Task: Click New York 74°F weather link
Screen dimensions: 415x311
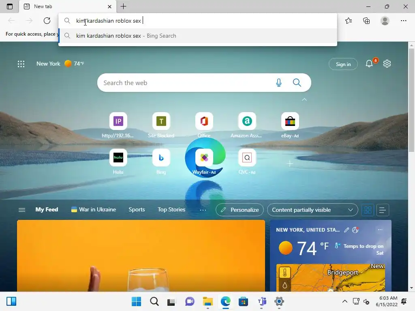Action: click(60, 64)
